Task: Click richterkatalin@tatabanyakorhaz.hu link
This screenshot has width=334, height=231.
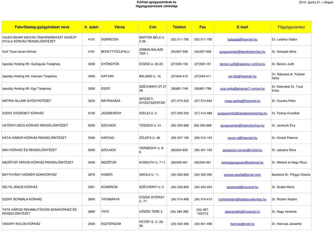Action: click(242, 199)
